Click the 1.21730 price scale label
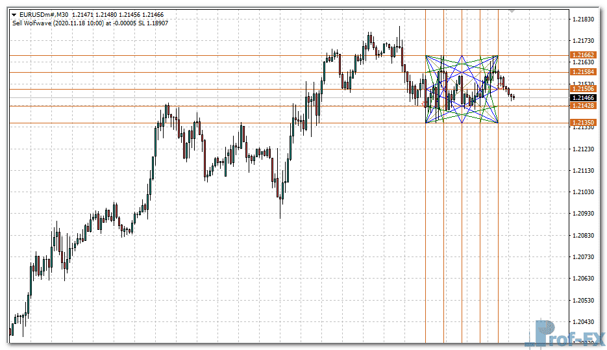The height and width of the screenshot is (350, 607). tap(584, 40)
